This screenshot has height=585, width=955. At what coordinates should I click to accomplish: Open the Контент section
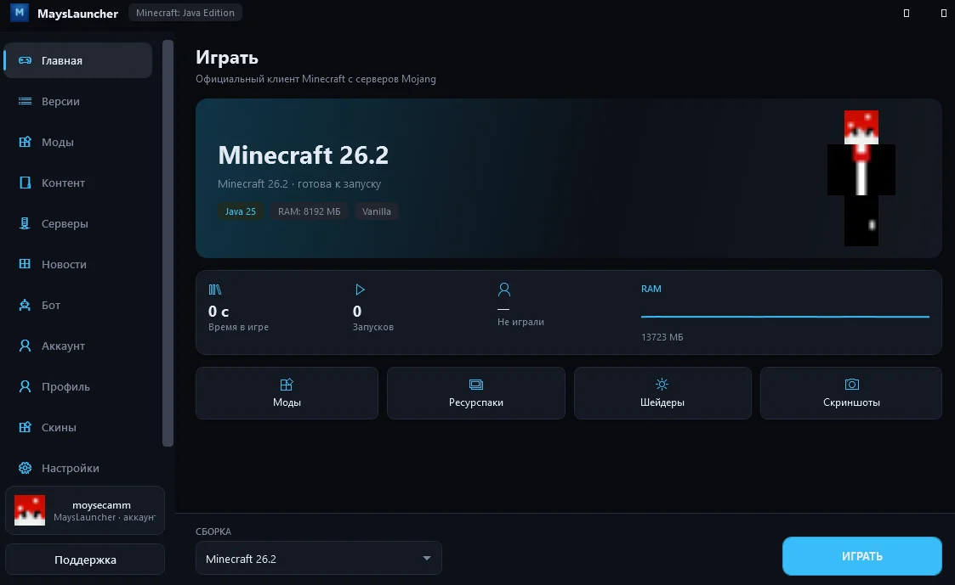(x=78, y=183)
